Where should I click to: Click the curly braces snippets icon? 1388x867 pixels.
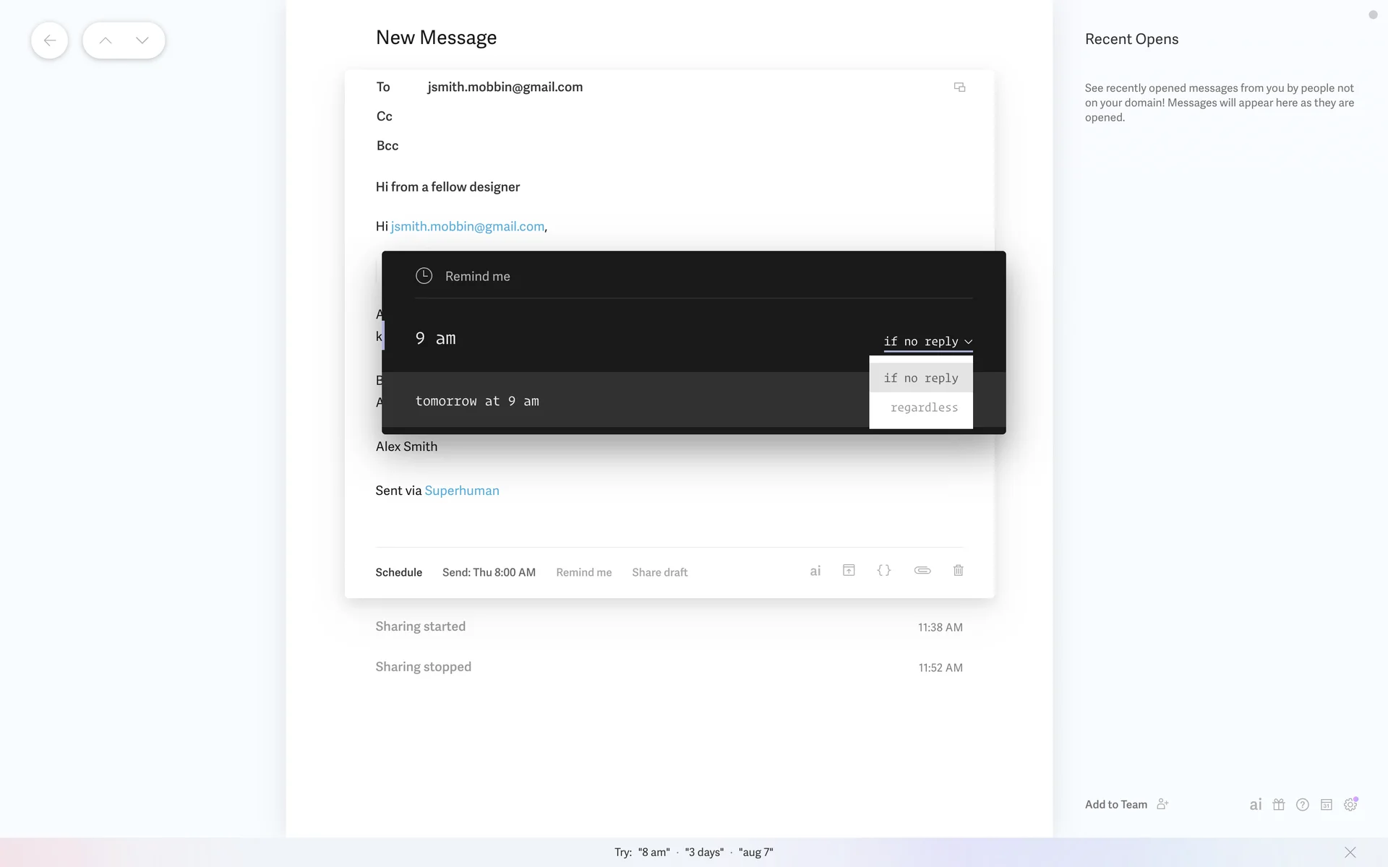(883, 571)
